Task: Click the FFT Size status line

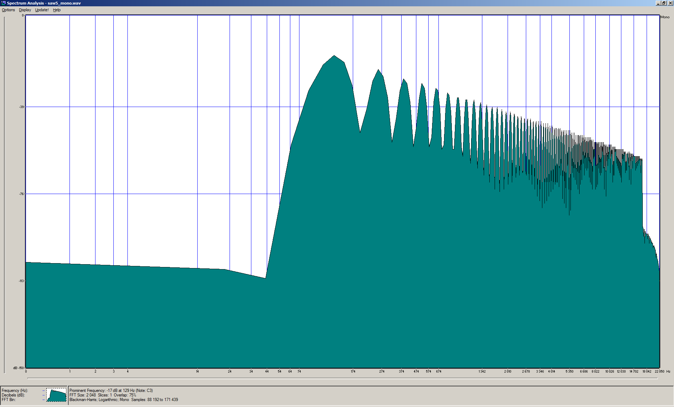Action: click(x=103, y=395)
